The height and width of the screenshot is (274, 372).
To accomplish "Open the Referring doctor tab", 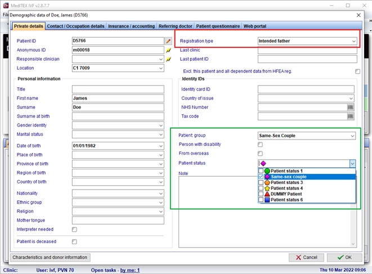I will (x=176, y=26).
